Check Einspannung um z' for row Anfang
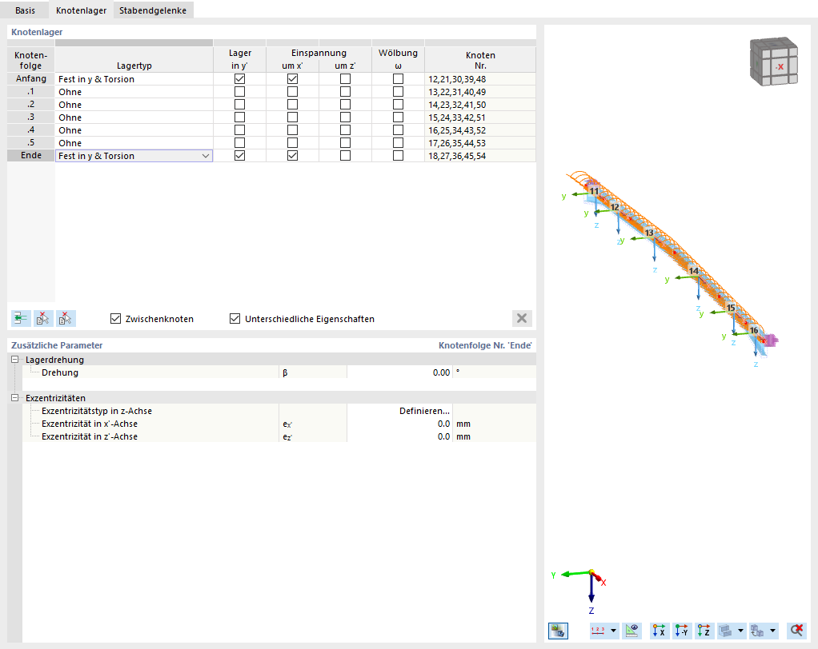The height and width of the screenshot is (649, 818). pyautogui.click(x=345, y=78)
